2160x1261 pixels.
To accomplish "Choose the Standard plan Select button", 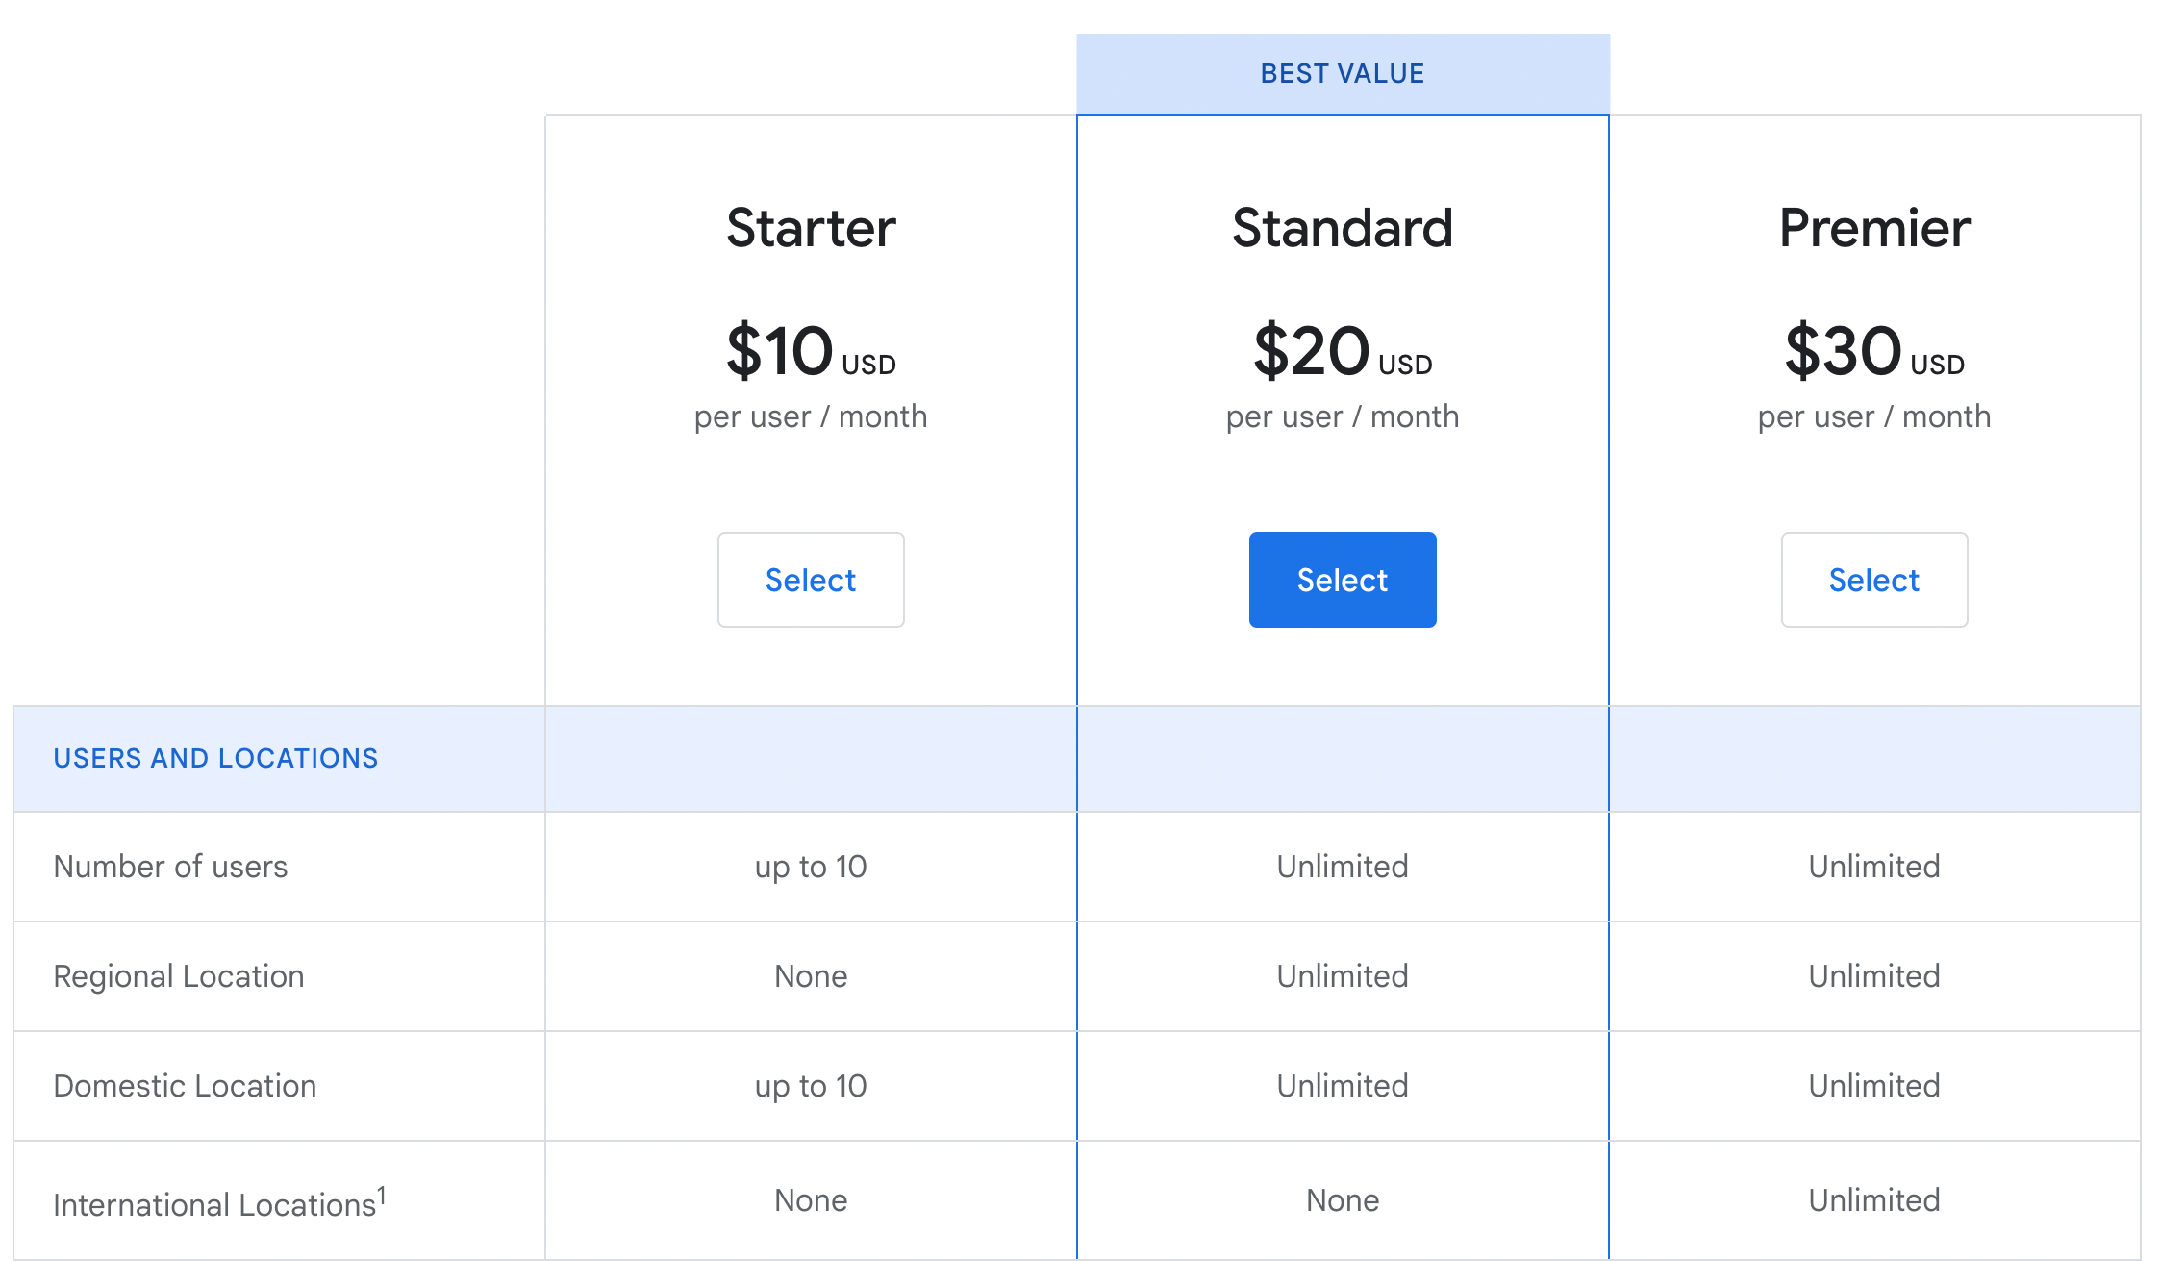I will point(1343,580).
